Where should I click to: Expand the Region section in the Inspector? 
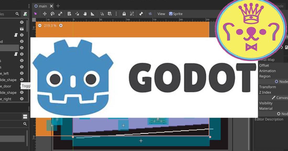click(265, 76)
